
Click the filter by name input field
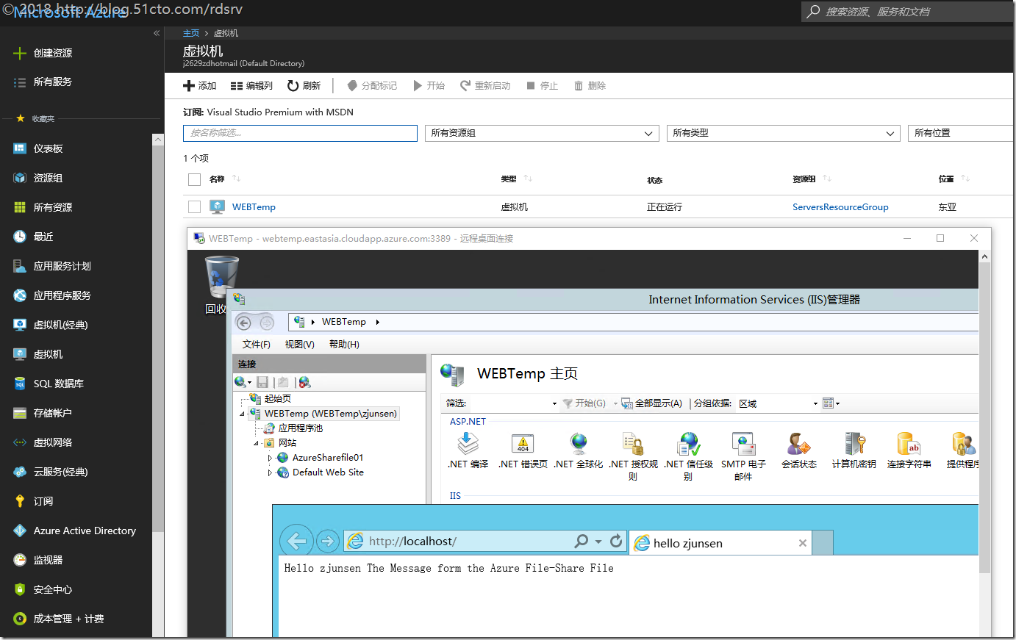(300, 133)
